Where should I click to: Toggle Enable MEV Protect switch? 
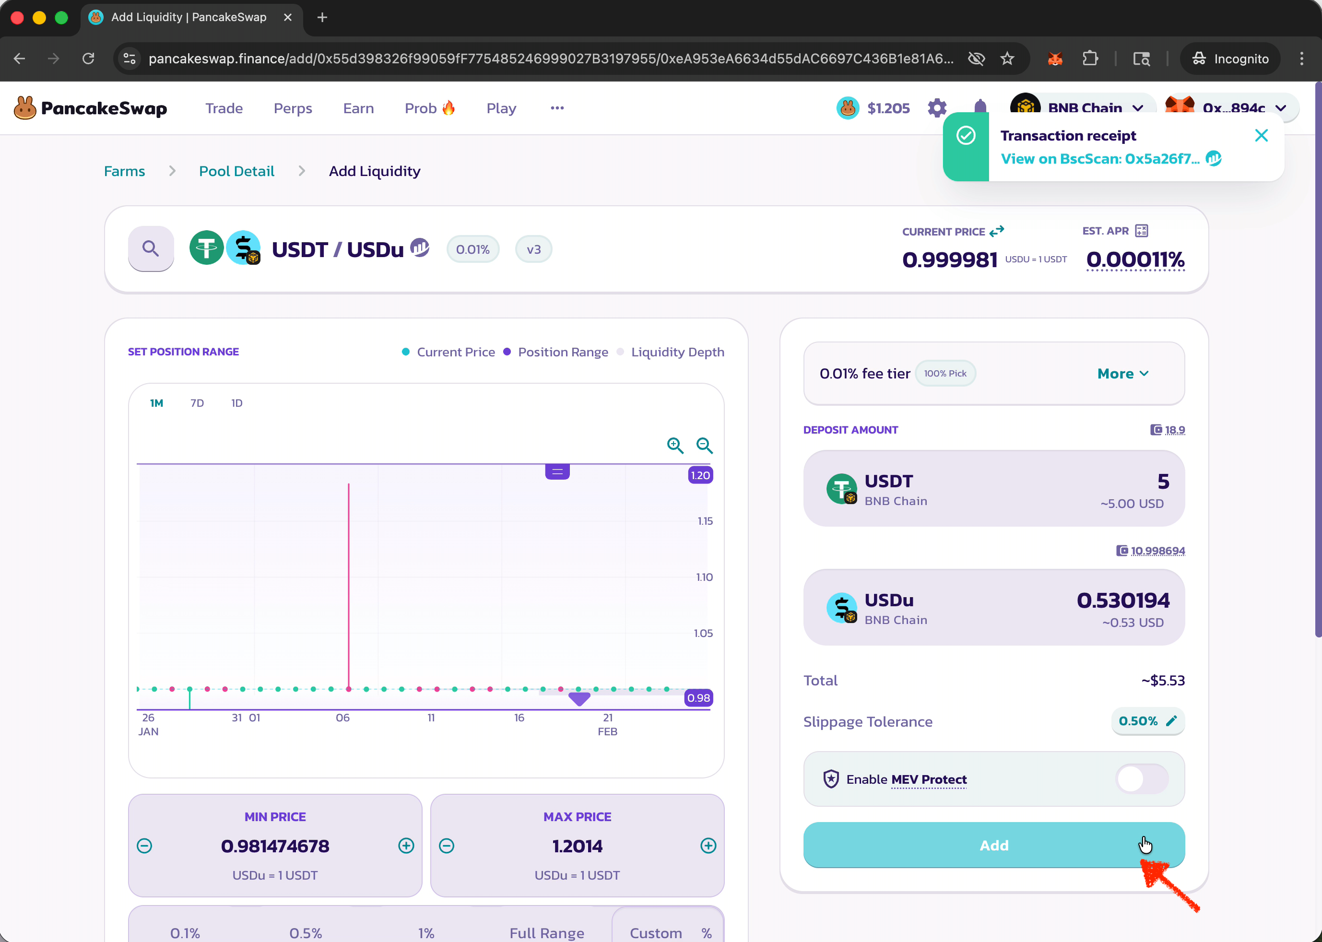tap(1141, 779)
